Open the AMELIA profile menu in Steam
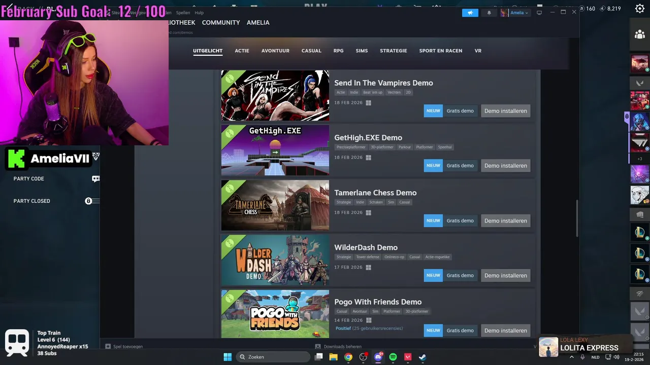The width and height of the screenshot is (650, 365). tap(258, 22)
